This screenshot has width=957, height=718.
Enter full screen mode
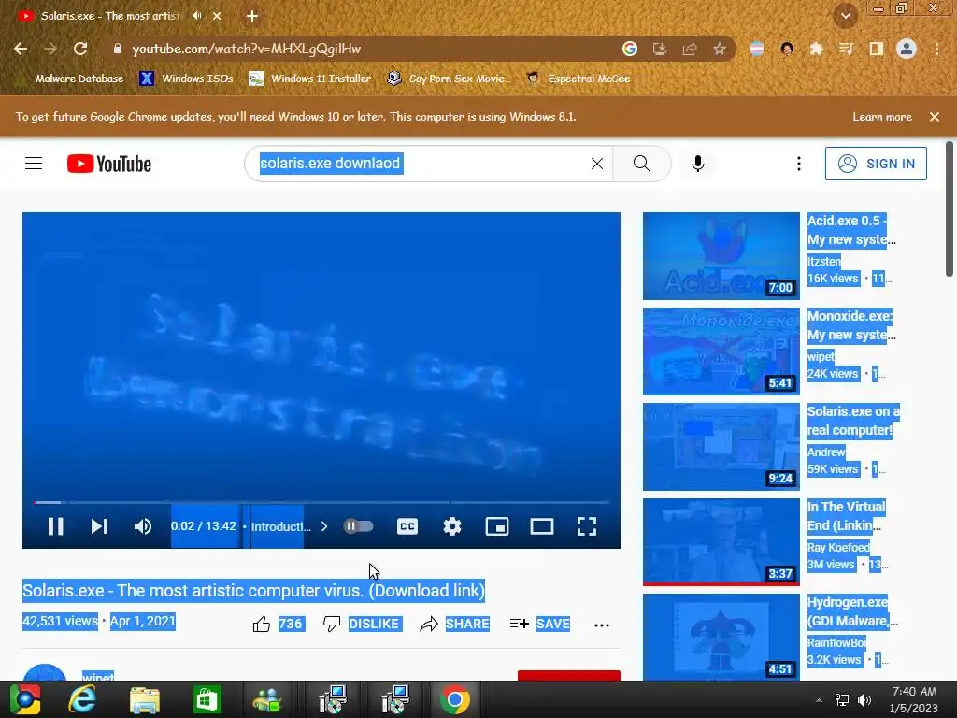(x=587, y=526)
